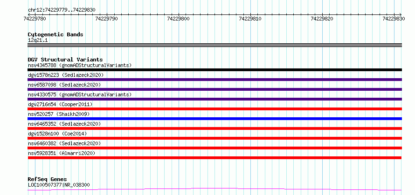
Task: Click the nsv4330575 gnomAD variant label
Action: (80, 94)
